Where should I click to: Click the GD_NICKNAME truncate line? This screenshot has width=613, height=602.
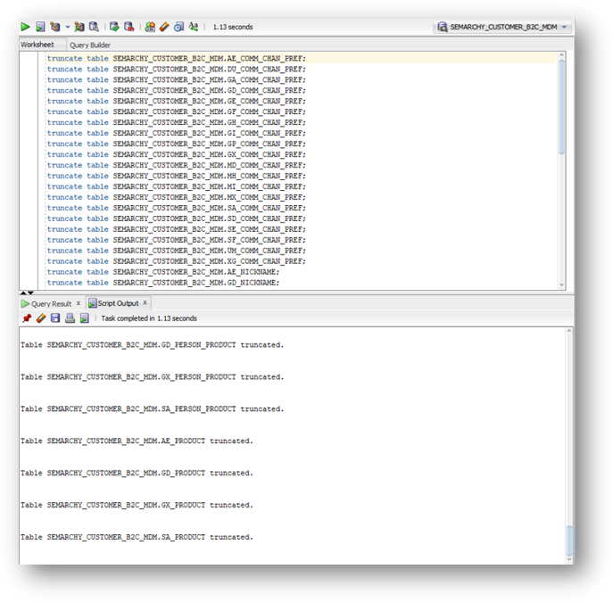[163, 283]
